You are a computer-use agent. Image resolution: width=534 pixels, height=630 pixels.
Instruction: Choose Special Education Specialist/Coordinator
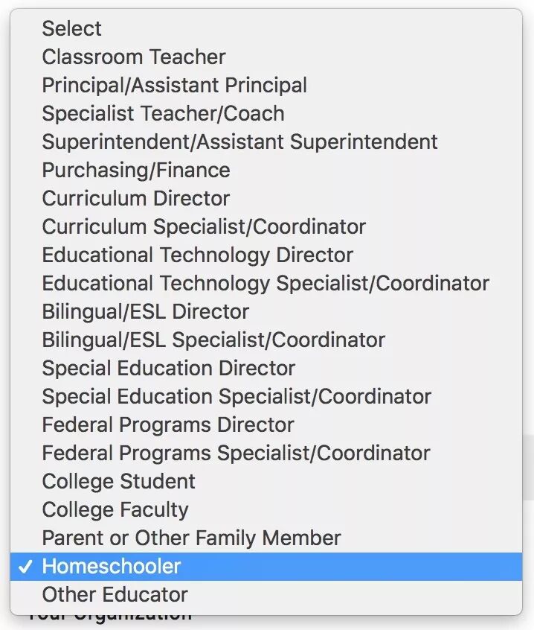click(x=237, y=396)
